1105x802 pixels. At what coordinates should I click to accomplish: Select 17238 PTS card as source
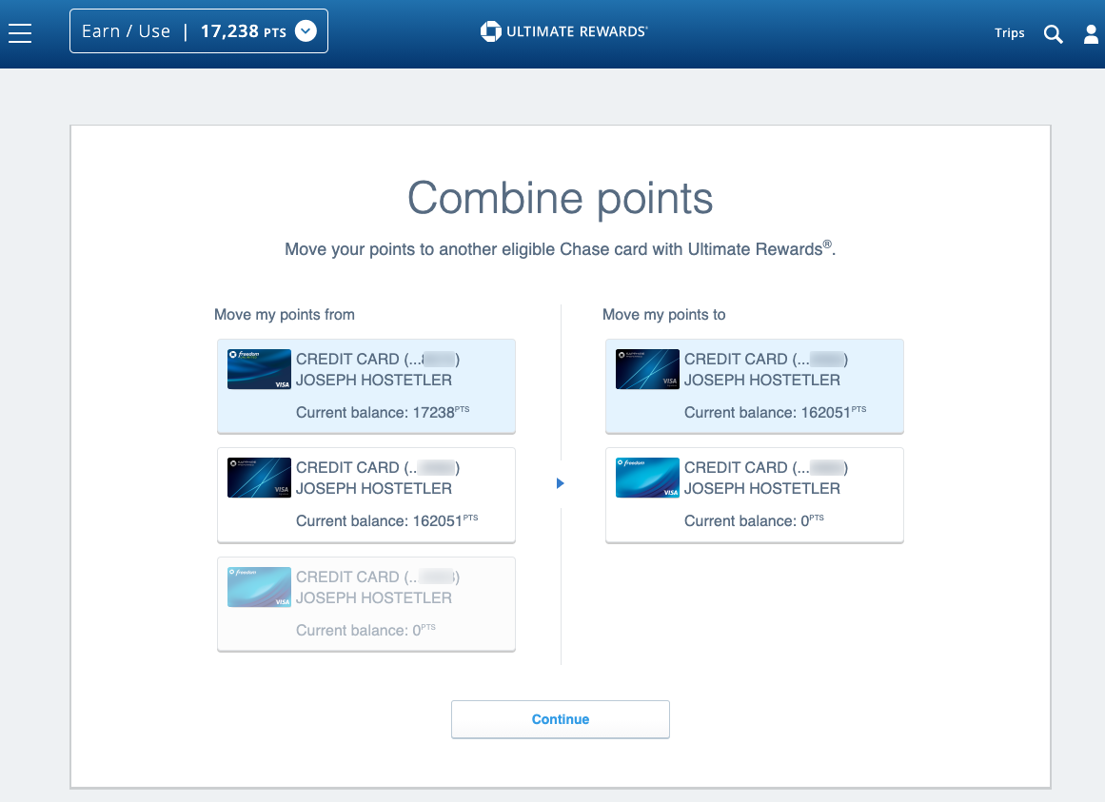coord(366,386)
